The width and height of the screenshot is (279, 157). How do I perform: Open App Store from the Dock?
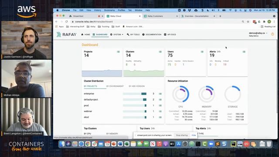179,144
